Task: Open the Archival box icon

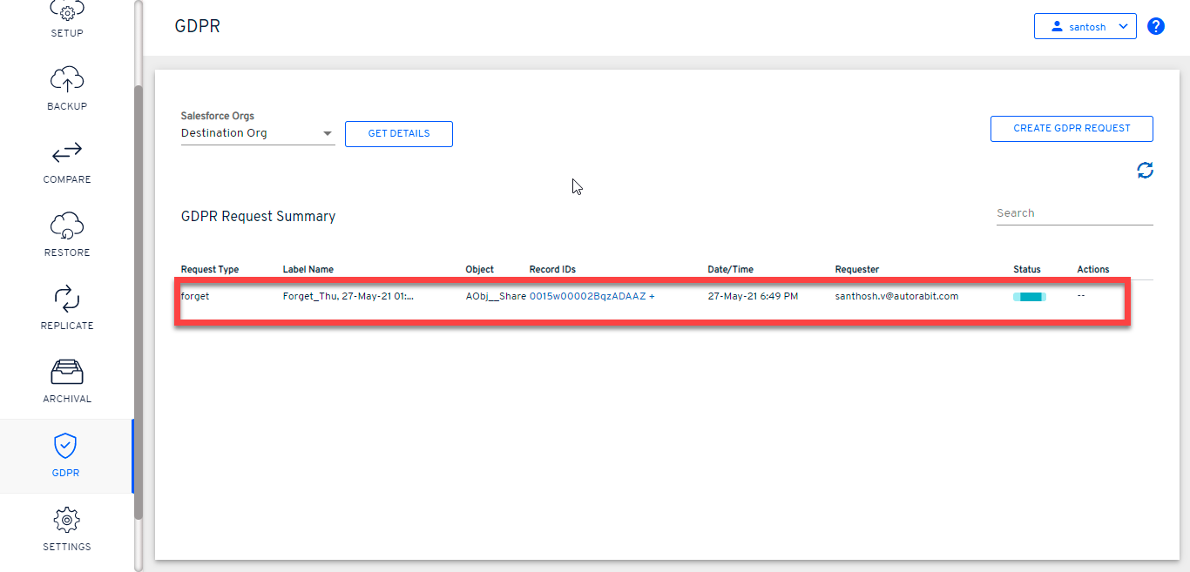Action: point(66,373)
